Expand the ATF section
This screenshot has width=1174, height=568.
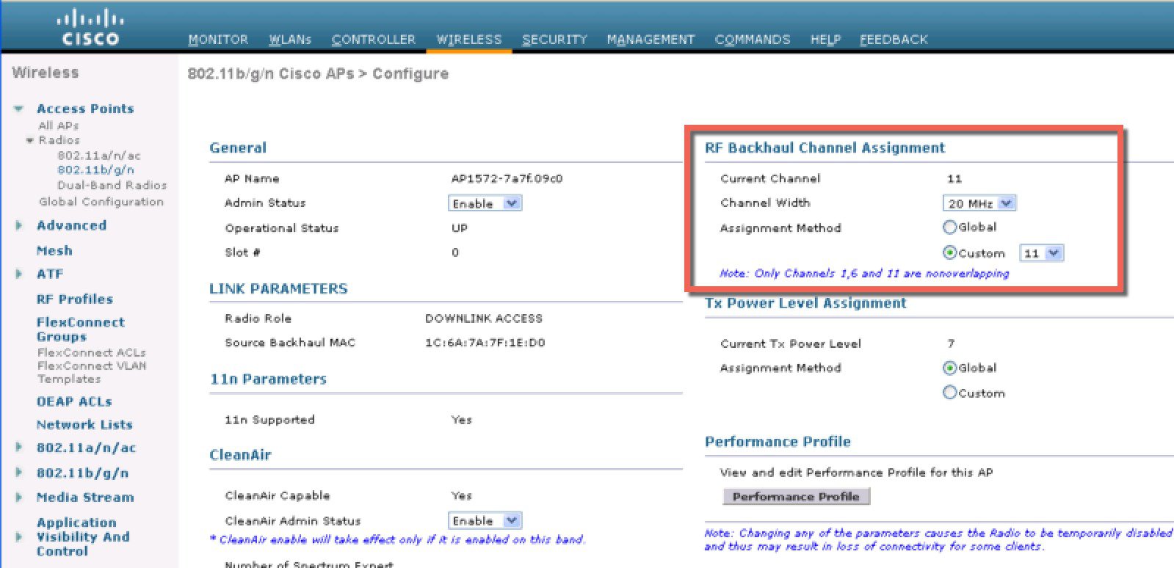tap(18, 274)
